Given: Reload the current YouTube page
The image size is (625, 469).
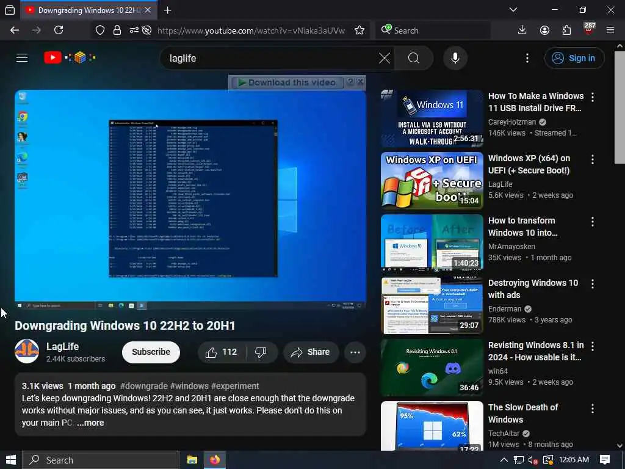Looking at the screenshot, I should point(59,31).
